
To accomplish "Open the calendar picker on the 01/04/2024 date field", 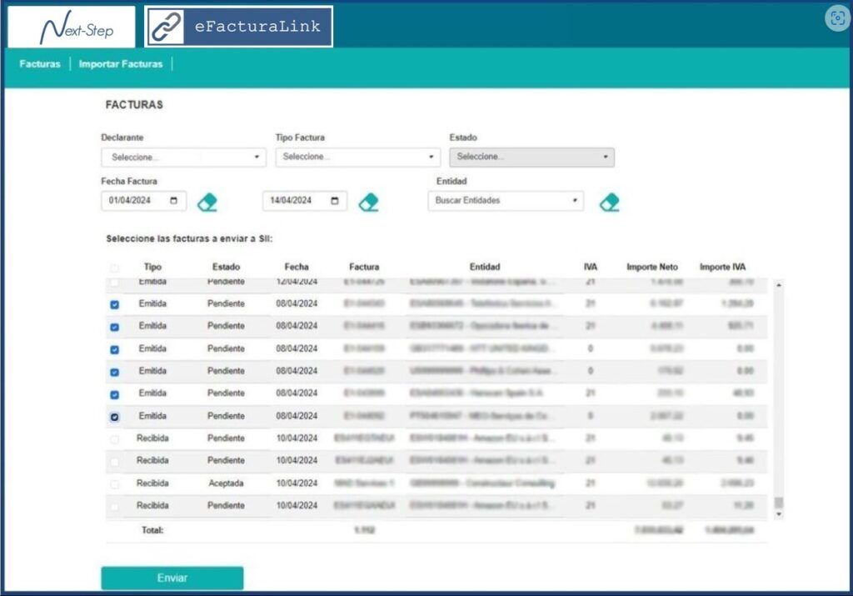I will click(x=173, y=201).
